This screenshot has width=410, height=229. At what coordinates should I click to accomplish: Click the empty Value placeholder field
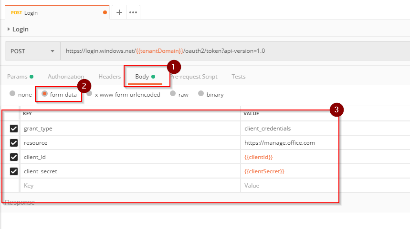[325, 186]
